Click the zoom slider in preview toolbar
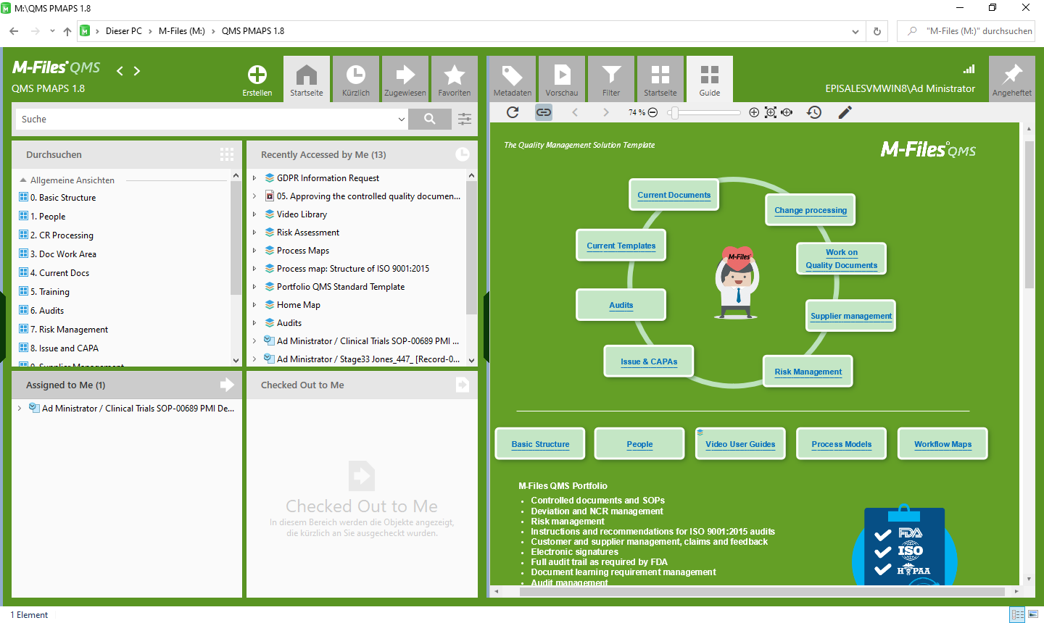1044x623 pixels. 675,112
